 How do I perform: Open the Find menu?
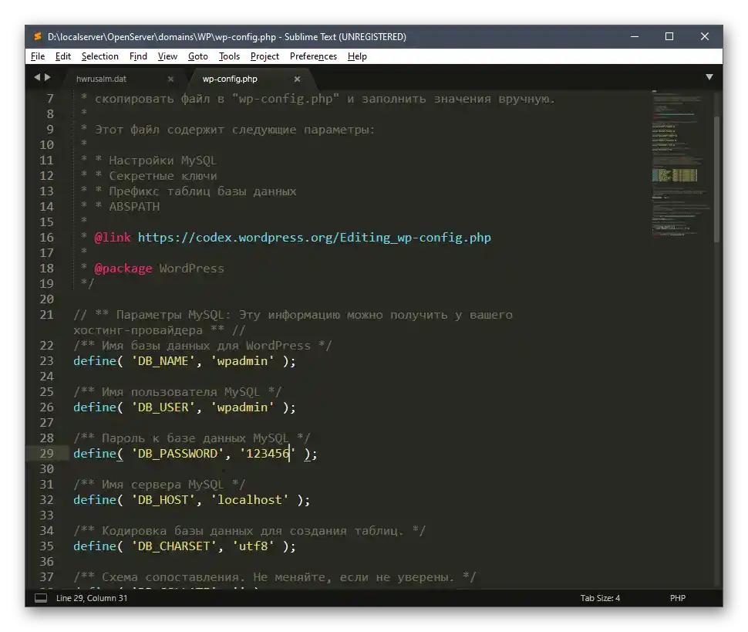(138, 56)
